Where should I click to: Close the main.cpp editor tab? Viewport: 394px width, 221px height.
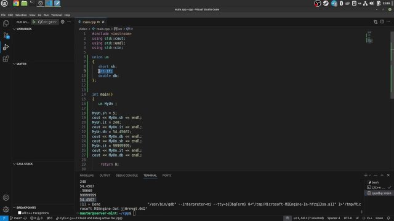click(103, 22)
